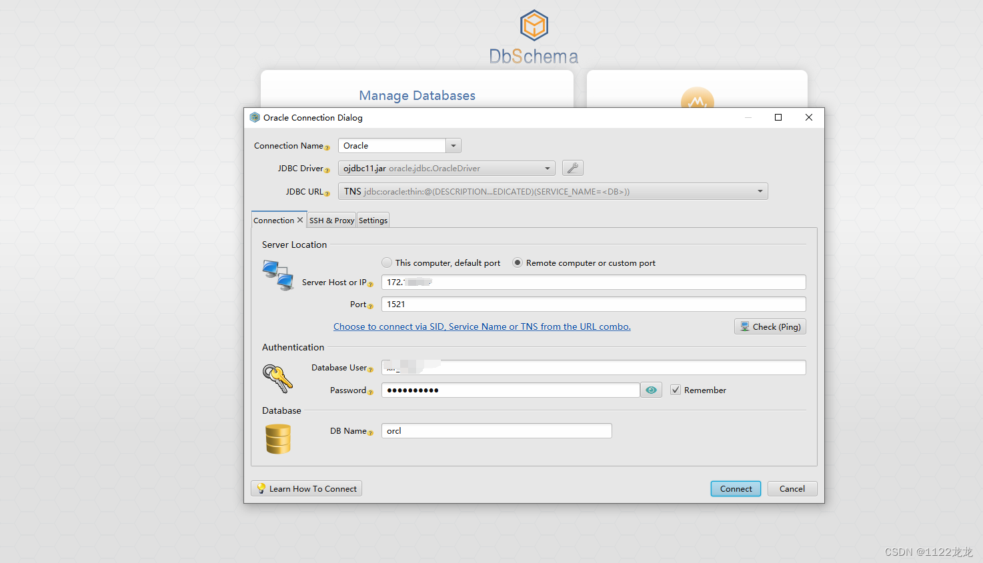983x563 pixels.
Task: Click into the Server Host or IP field
Action: click(x=594, y=282)
